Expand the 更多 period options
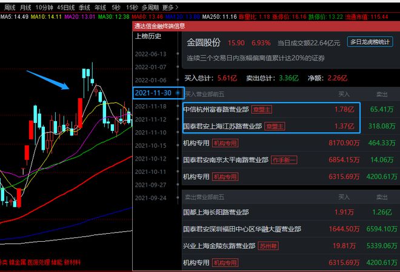Viewport: 400px width, 272px height. pos(170,8)
